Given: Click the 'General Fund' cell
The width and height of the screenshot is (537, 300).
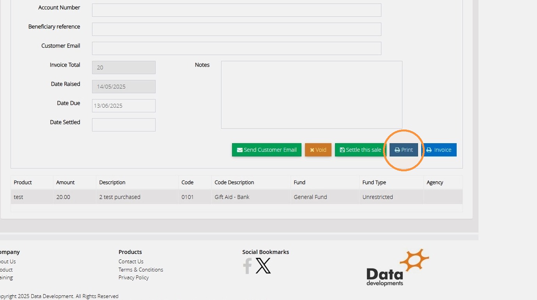Looking at the screenshot, I should pyautogui.click(x=325, y=197).
